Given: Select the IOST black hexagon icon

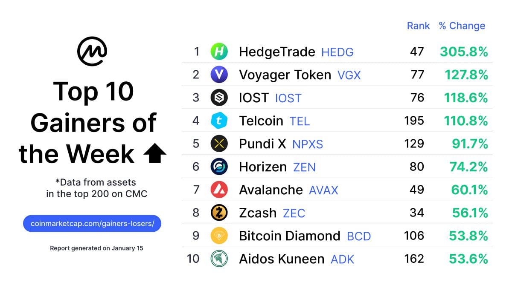Looking at the screenshot, I should tap(219, 98).
